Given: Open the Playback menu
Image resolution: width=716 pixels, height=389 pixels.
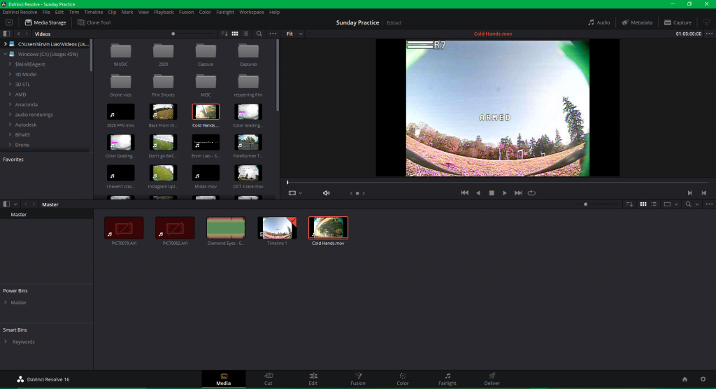Looking at the screenshot, I should pyautogui.click(x=164, y=13).
